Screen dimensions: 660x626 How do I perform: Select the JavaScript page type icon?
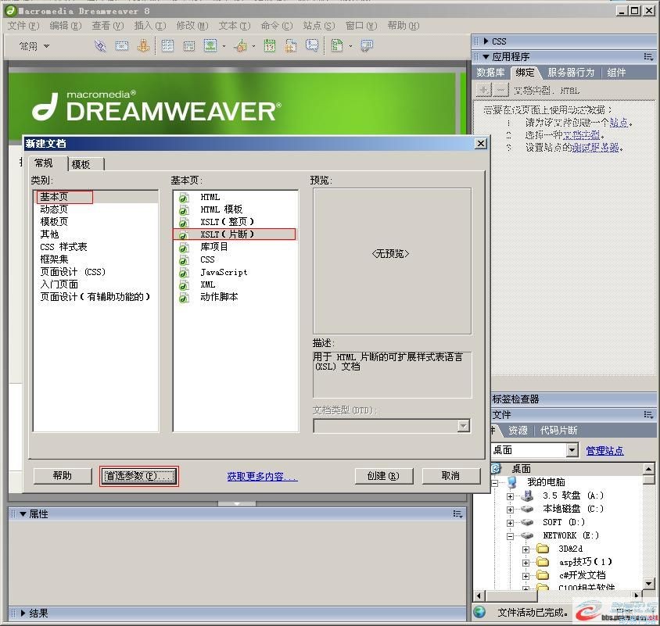(x=185, y=273)
